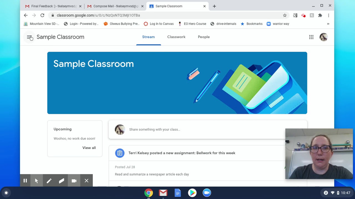The image size is (355, 199).
Task: Toggle the webcam in recording toolbar
Action: coord(74,181)
